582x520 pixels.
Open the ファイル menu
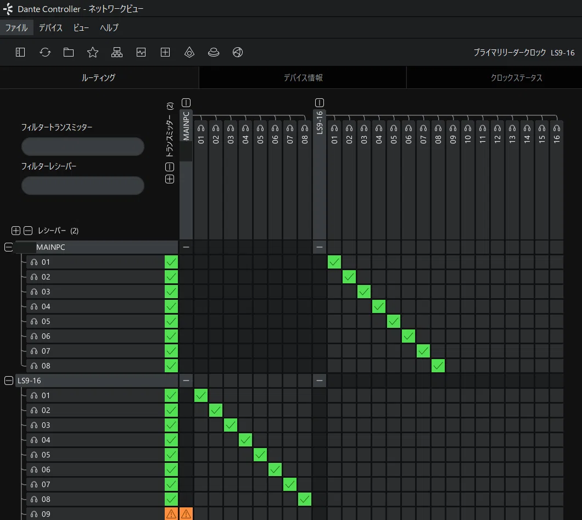click(16, 28)
